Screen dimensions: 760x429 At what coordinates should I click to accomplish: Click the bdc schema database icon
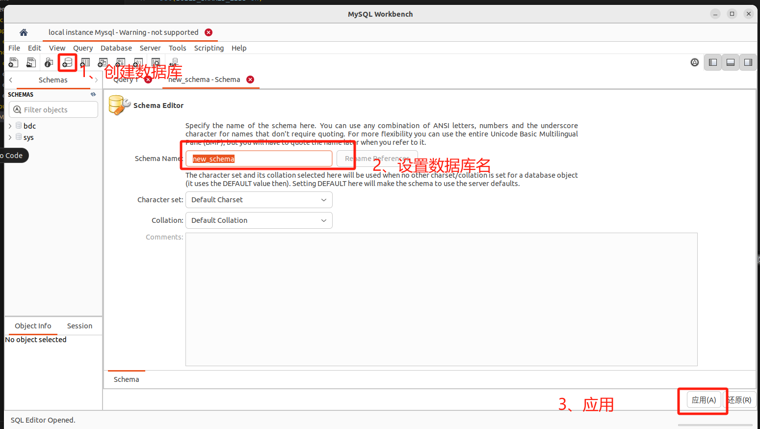[19, 126]
